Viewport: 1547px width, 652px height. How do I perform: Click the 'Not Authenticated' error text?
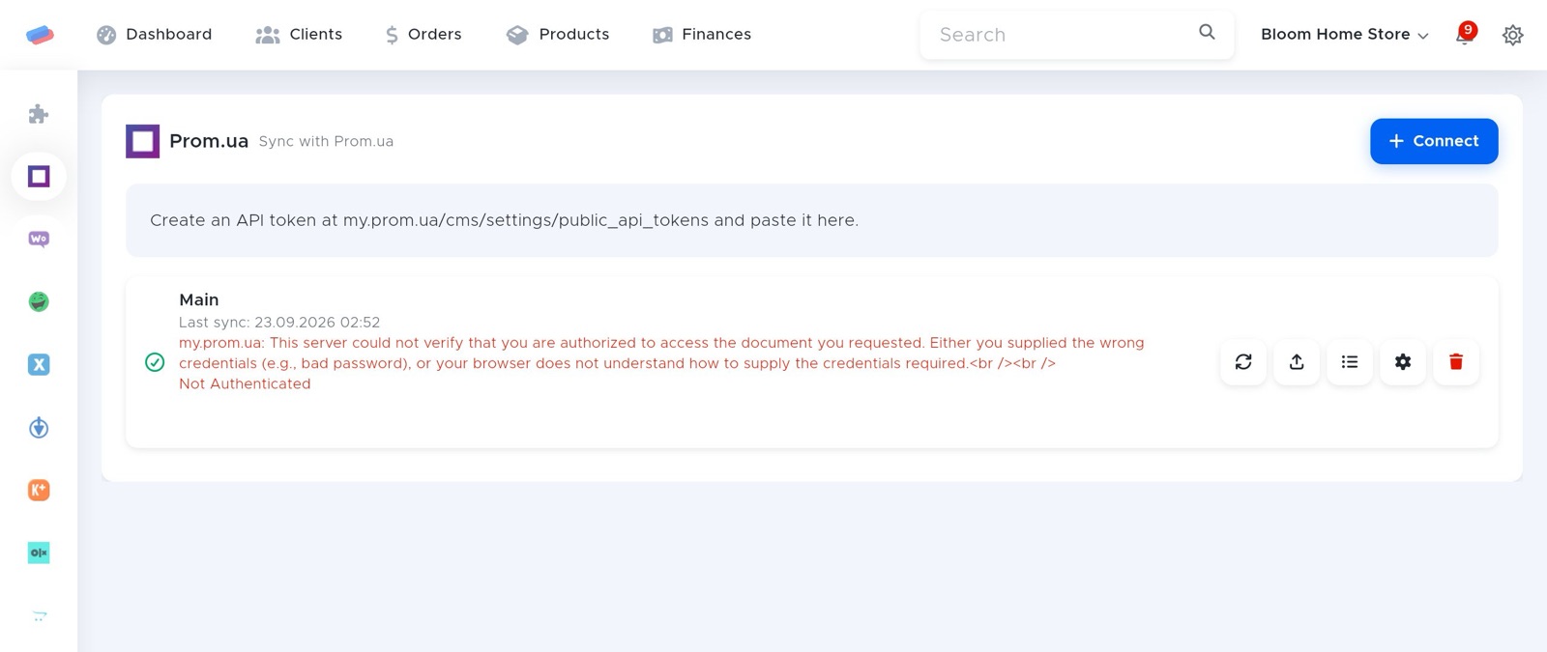245,384
